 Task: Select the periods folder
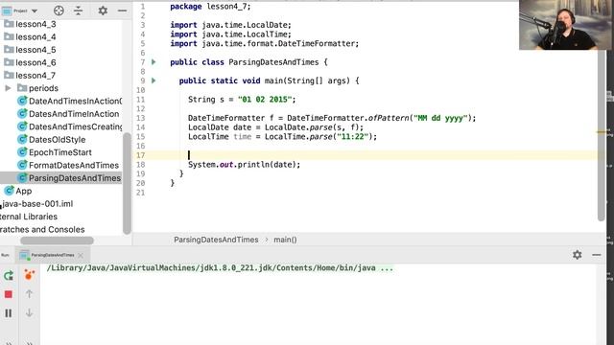click(43, 88)
